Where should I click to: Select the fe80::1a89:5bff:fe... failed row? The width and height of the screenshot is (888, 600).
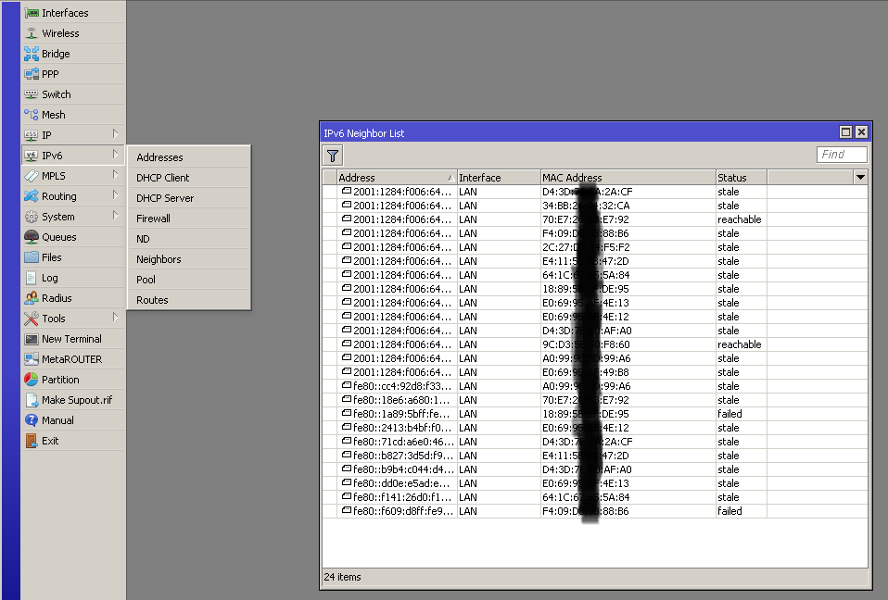595,414
